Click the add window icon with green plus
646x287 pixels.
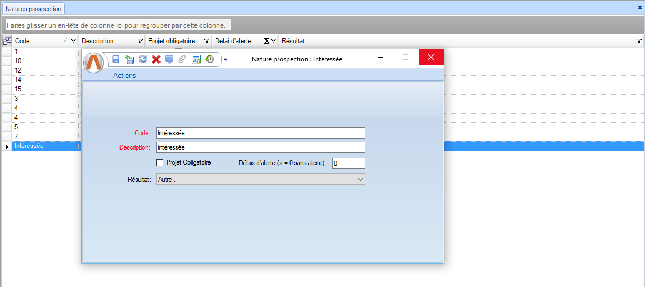click(x=196, y=59)
